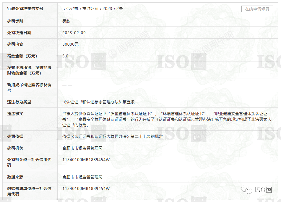281x202 pixels.
Task: Click the 处罚依据 label
Action: [x=15, y=136]
